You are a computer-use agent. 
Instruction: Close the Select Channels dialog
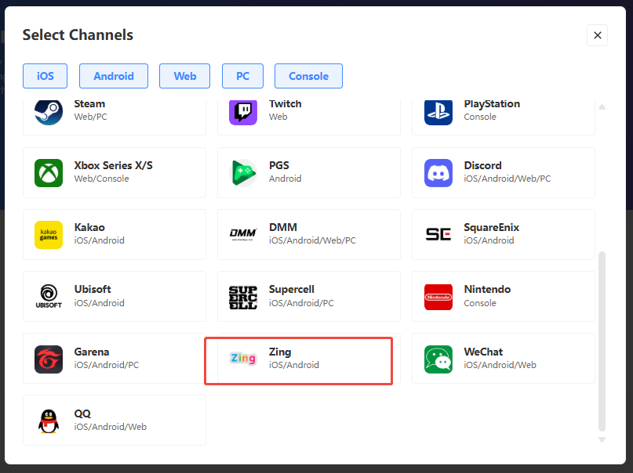click(x=598, y=35)
